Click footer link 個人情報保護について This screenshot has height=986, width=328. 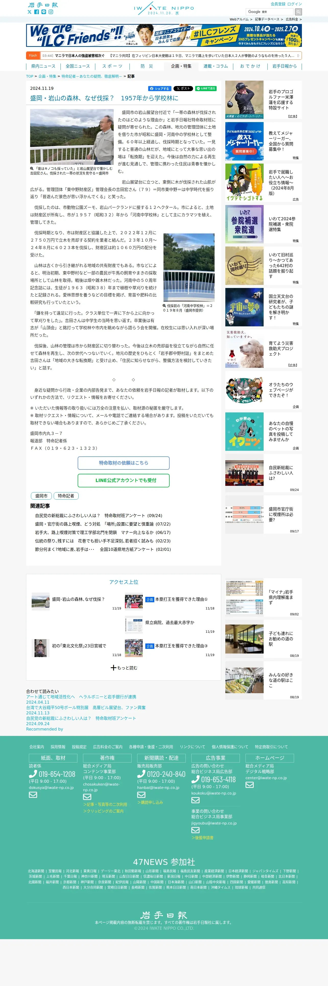(230, 747)
